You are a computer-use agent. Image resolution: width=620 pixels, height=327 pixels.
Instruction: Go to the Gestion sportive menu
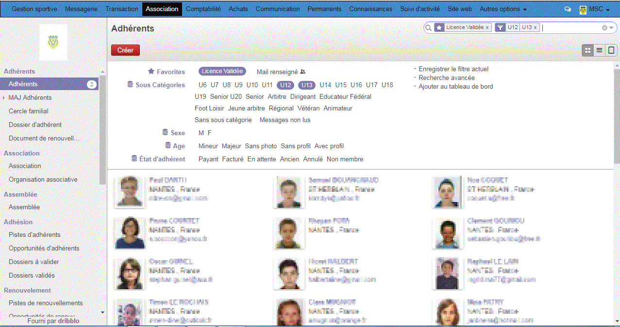(34, 9)
